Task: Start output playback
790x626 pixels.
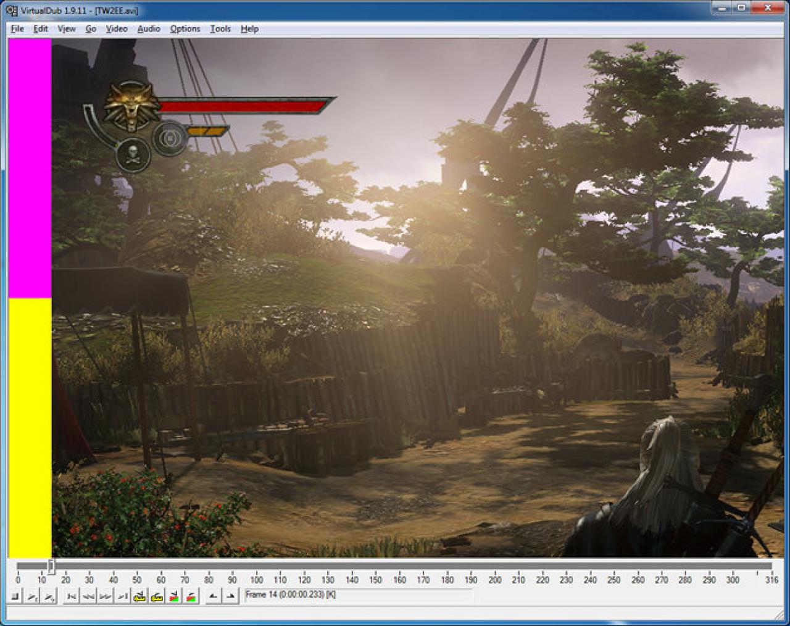Action: [49, 596]
